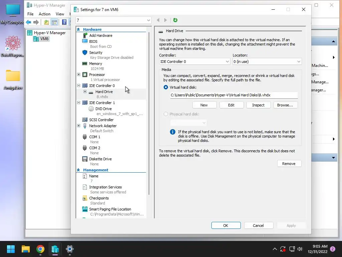The width and height of the screenshot is (342, 257).
Task: Collapse the IDE Controller 0 node
Action: click(79, 86)
